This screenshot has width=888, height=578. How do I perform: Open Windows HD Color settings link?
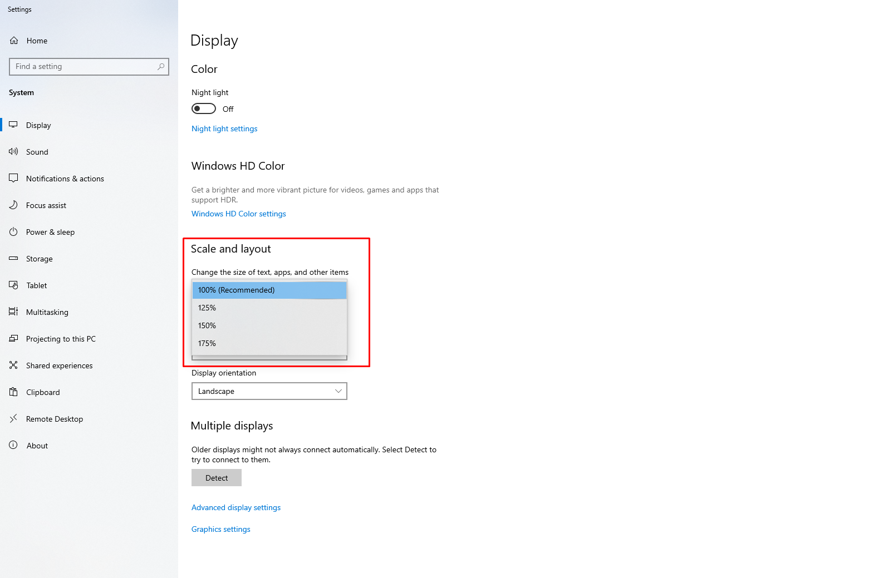tap(239, 214)
